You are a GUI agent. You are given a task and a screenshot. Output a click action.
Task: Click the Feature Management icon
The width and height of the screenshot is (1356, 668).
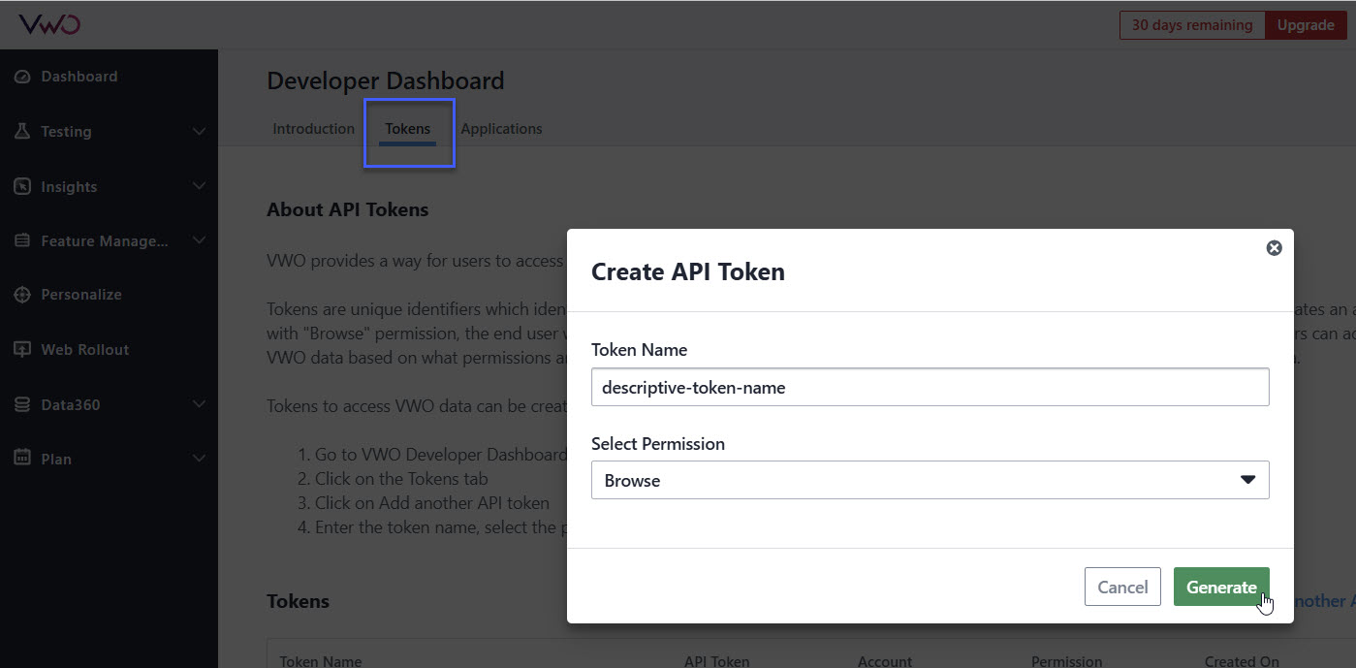[x=22, y=240]
